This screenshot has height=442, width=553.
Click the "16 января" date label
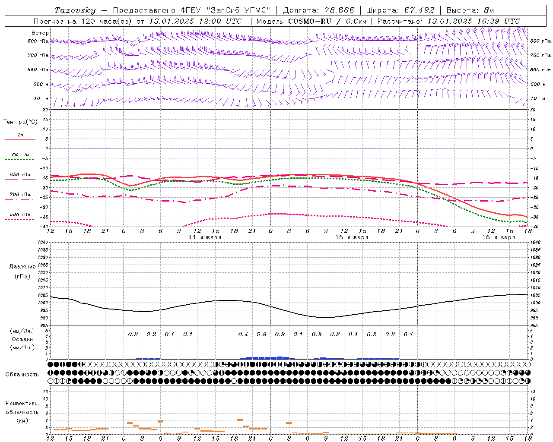pos(499,237)
